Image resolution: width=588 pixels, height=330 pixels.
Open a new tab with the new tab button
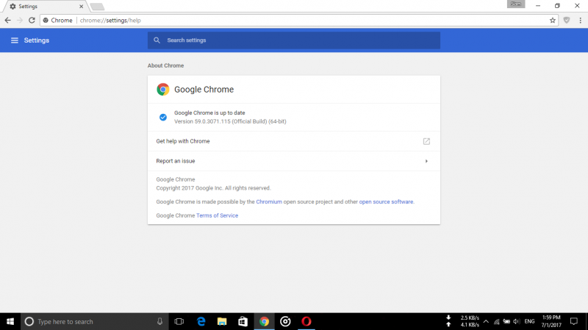(x=97, y=7)
